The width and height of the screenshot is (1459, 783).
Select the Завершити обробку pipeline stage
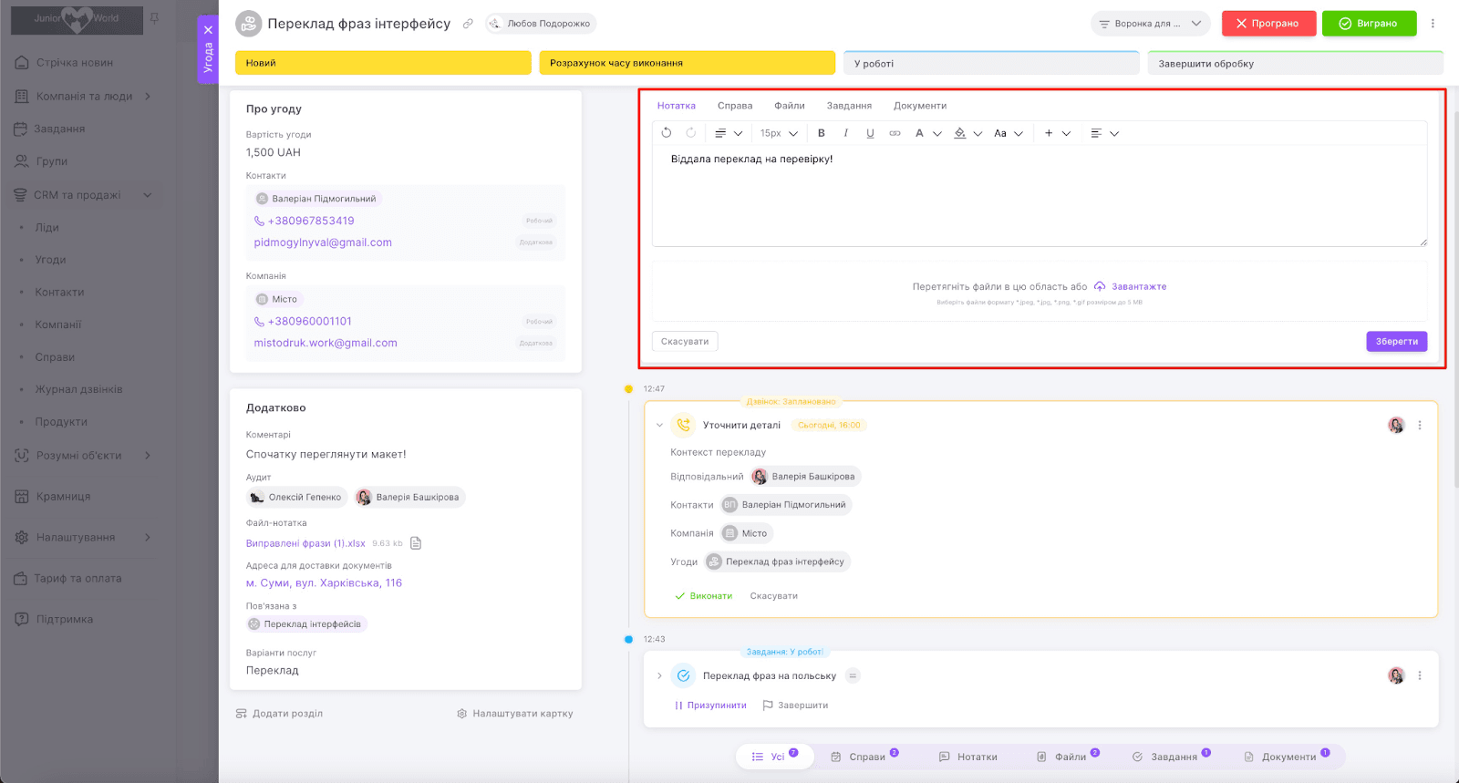[x=1296, y=63]
